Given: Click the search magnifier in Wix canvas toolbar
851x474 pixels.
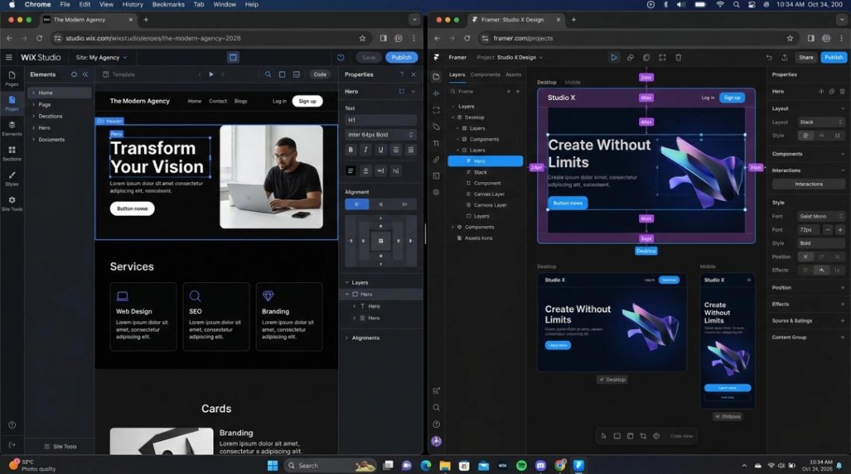Looking at the screenshot, I should click(267, 75).
